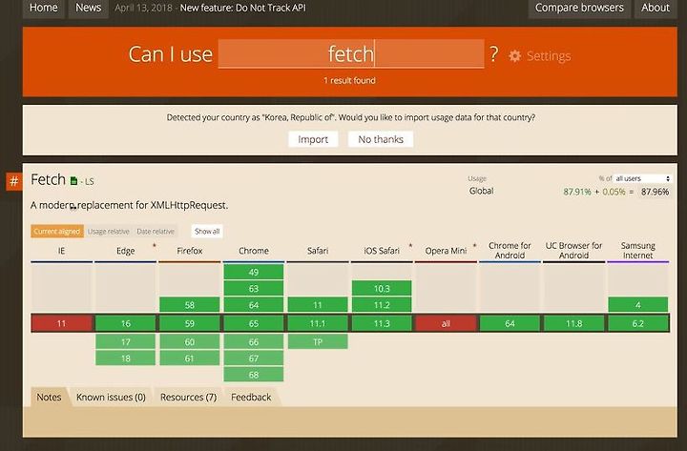This screenshot has height=451, width=687.
Task: Click the UC Browser 11.8 cell
Action: (573, 323)
